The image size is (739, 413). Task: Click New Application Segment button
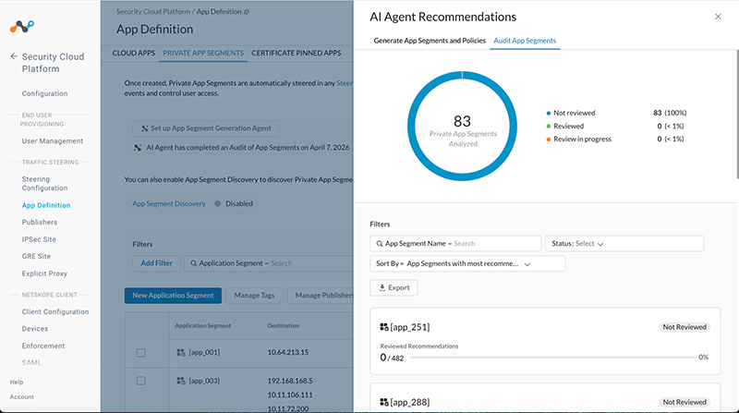(x=173, y=295)
